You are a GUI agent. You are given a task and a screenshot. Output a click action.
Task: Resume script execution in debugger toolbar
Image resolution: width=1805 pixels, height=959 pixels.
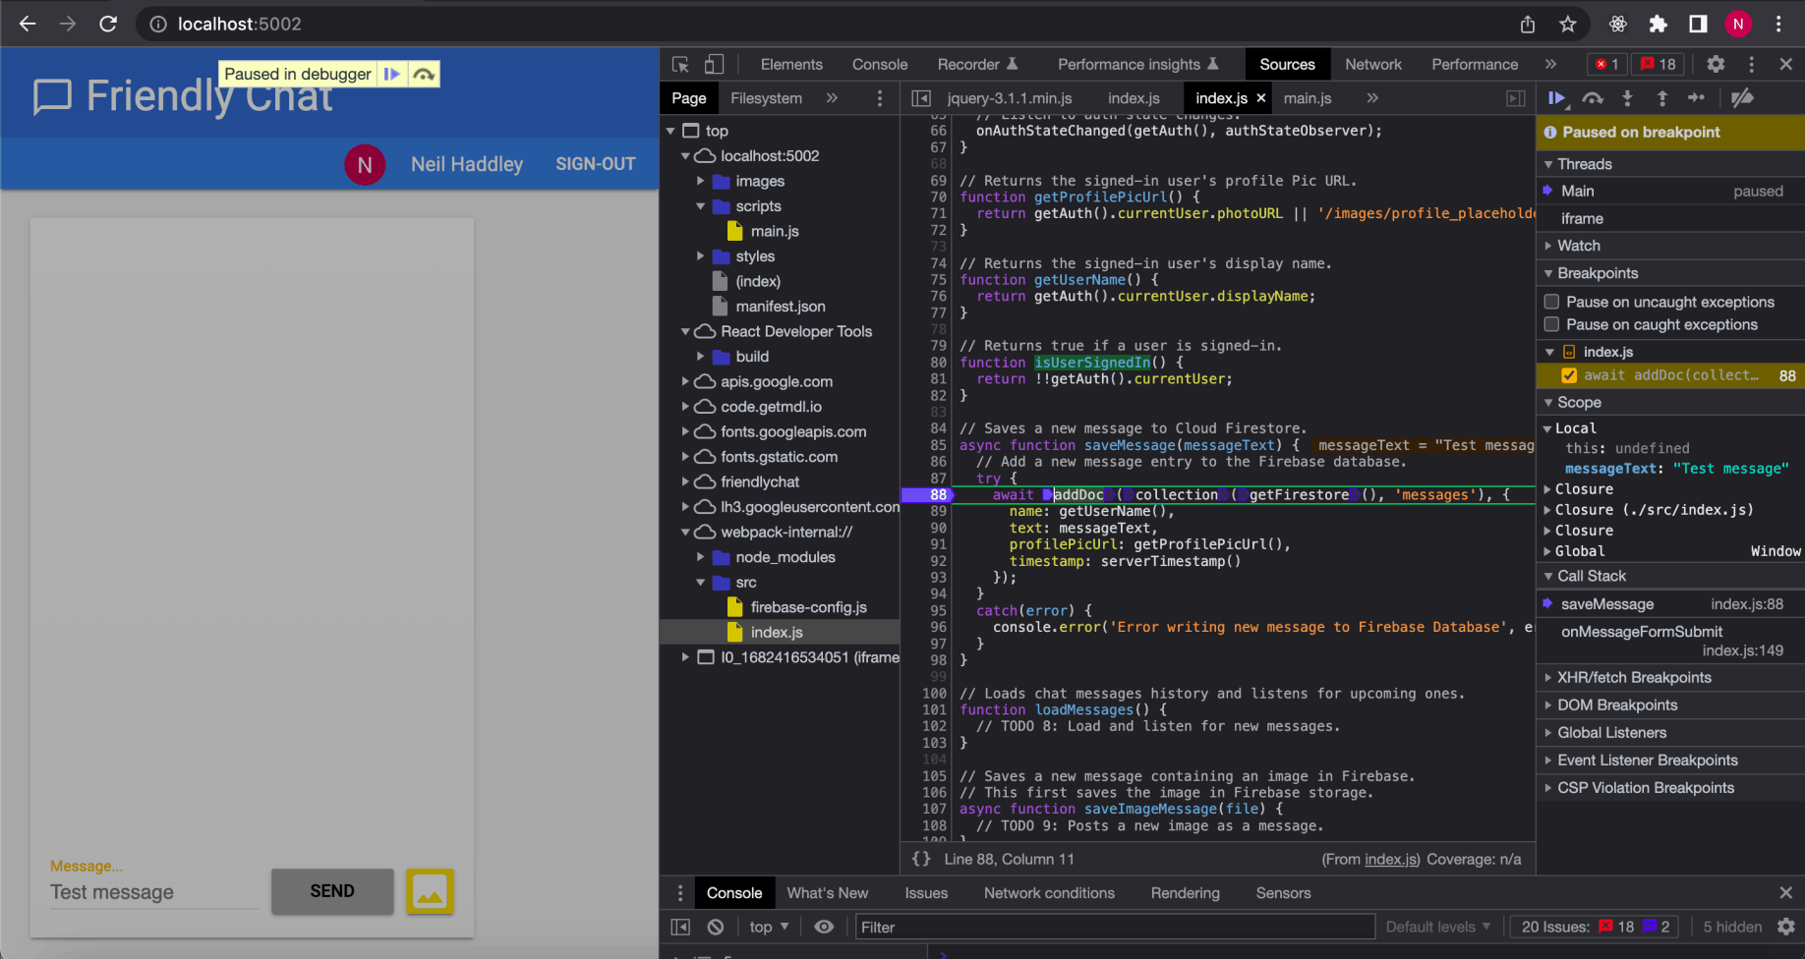[x=1556, y=98]
